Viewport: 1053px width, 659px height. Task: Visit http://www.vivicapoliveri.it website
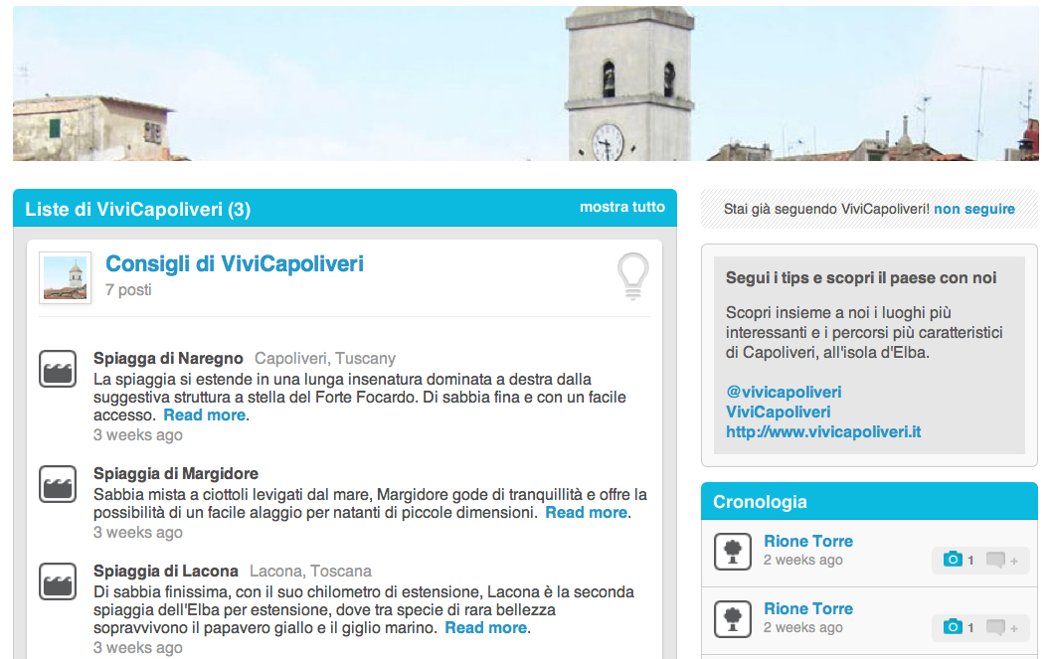pos(823,431)
